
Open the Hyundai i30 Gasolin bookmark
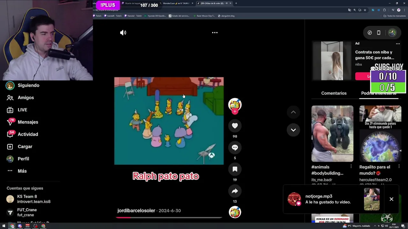coord(155,16)
